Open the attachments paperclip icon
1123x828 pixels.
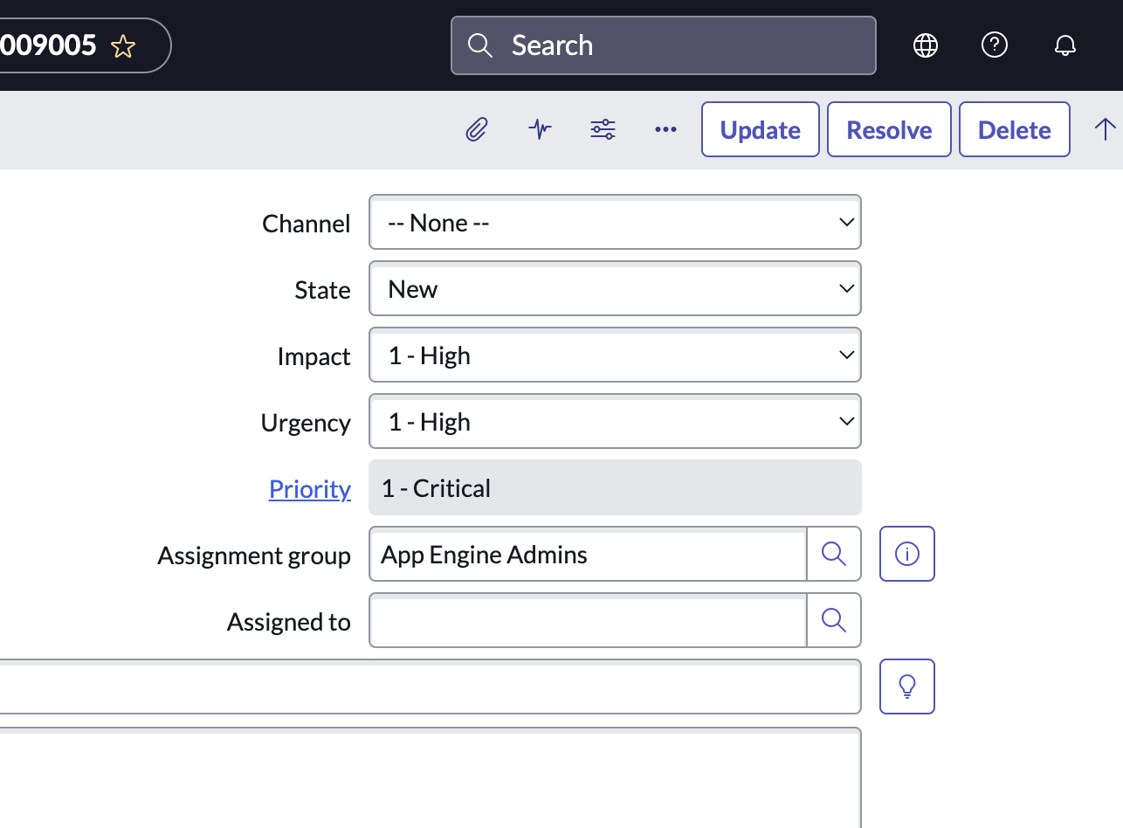476,129
